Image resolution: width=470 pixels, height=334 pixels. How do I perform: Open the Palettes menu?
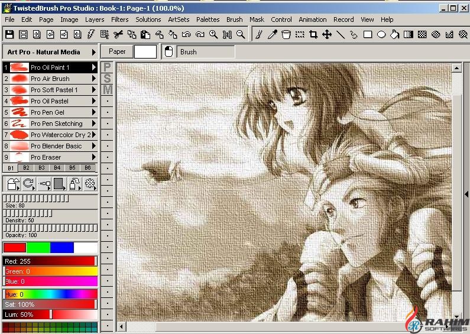208,20
